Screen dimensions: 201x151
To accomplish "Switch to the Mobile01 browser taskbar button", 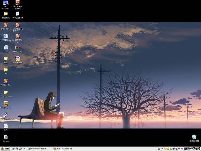I will [38, 149].
